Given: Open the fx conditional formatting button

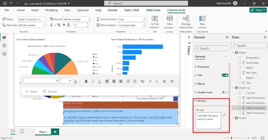Looking at the screenshot, I should pyautogui.click(x=224, y=115).
